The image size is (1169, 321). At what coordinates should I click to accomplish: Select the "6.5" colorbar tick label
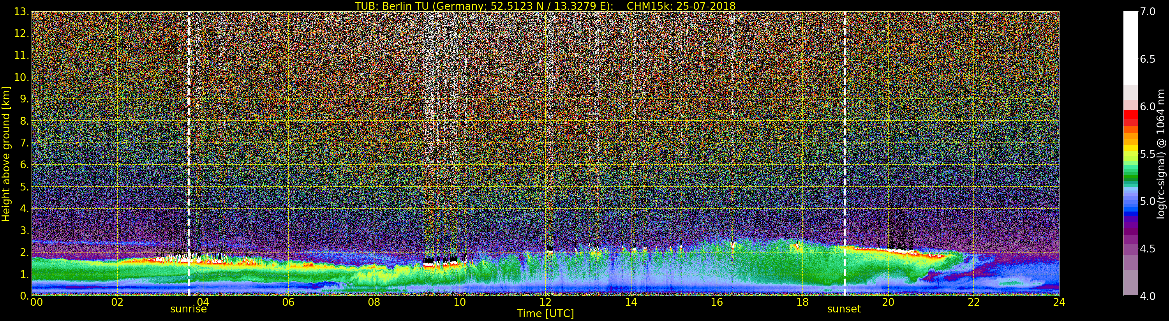[x=1148, y=59]
